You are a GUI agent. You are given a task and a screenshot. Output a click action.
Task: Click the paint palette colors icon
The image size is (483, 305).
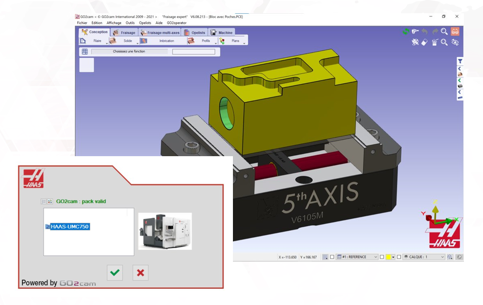[415, 42]
